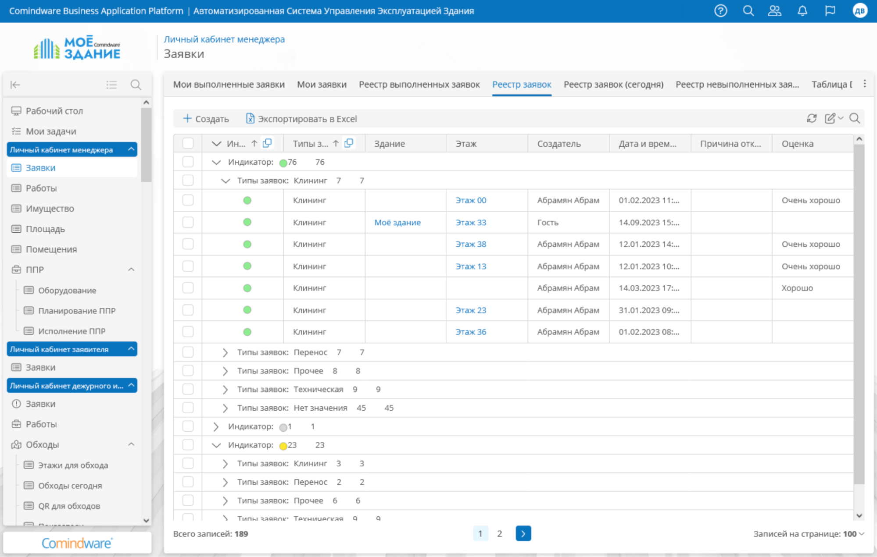Check the Типы заявок: Перенос 7 row
Viewport: 877px width, 557px height.
pos(188,352)
